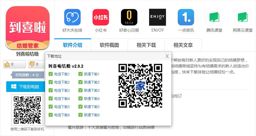Click the 电信下载6 download link

(x=62, y=115)
